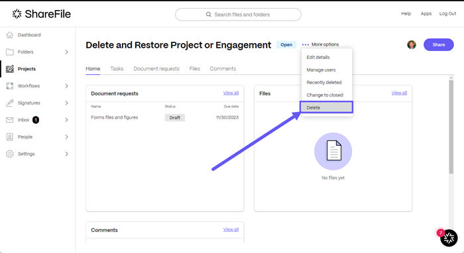Image resolution: width=464 pixels, height=253 pixels.
Task: Click the Projects sidebar label
Action: click(x=27, y=69)
